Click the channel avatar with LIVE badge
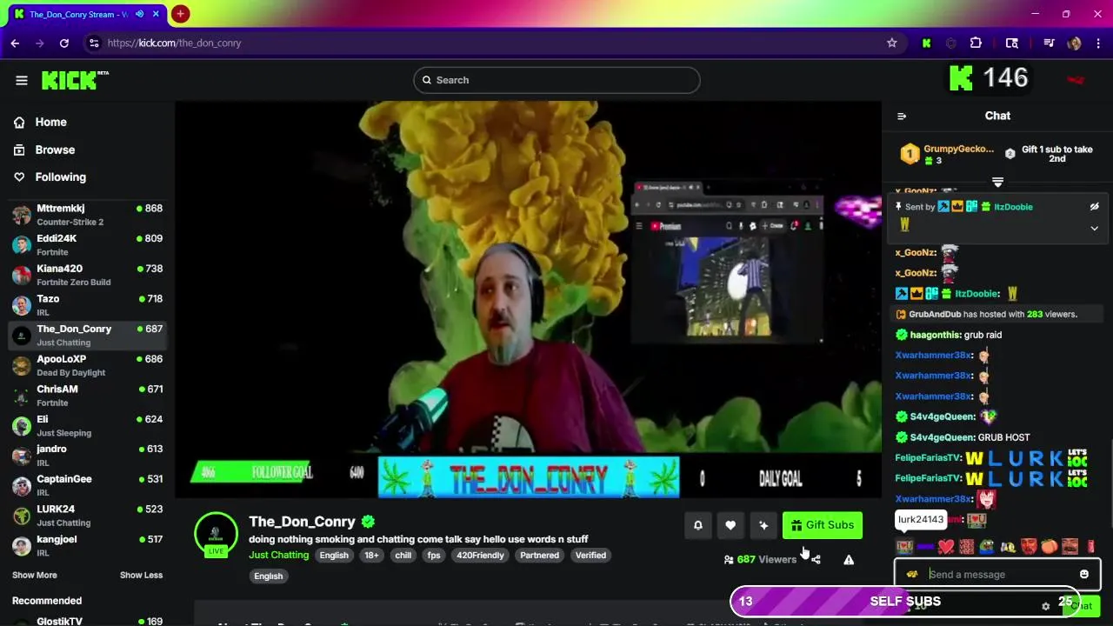The image size is (1113, 626). [216, 535]
